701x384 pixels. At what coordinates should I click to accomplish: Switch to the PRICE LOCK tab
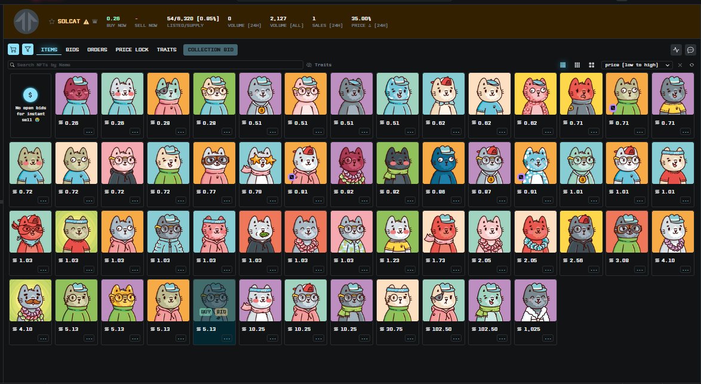pos(132,50)
